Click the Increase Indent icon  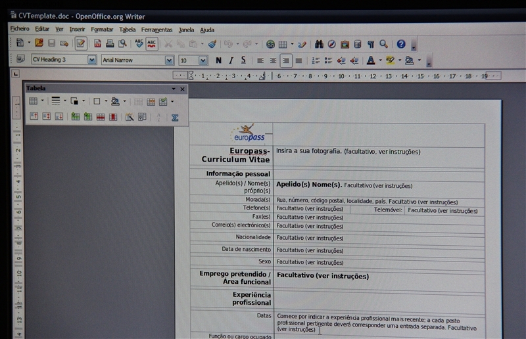pyautogui.click(x=354, y=60)
